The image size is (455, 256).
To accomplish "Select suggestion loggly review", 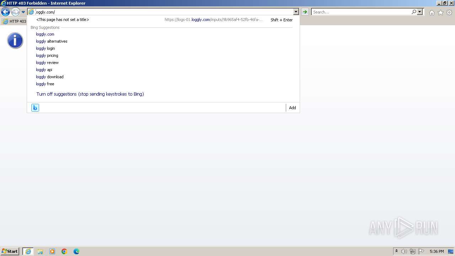I will click(x=47, y=63).
